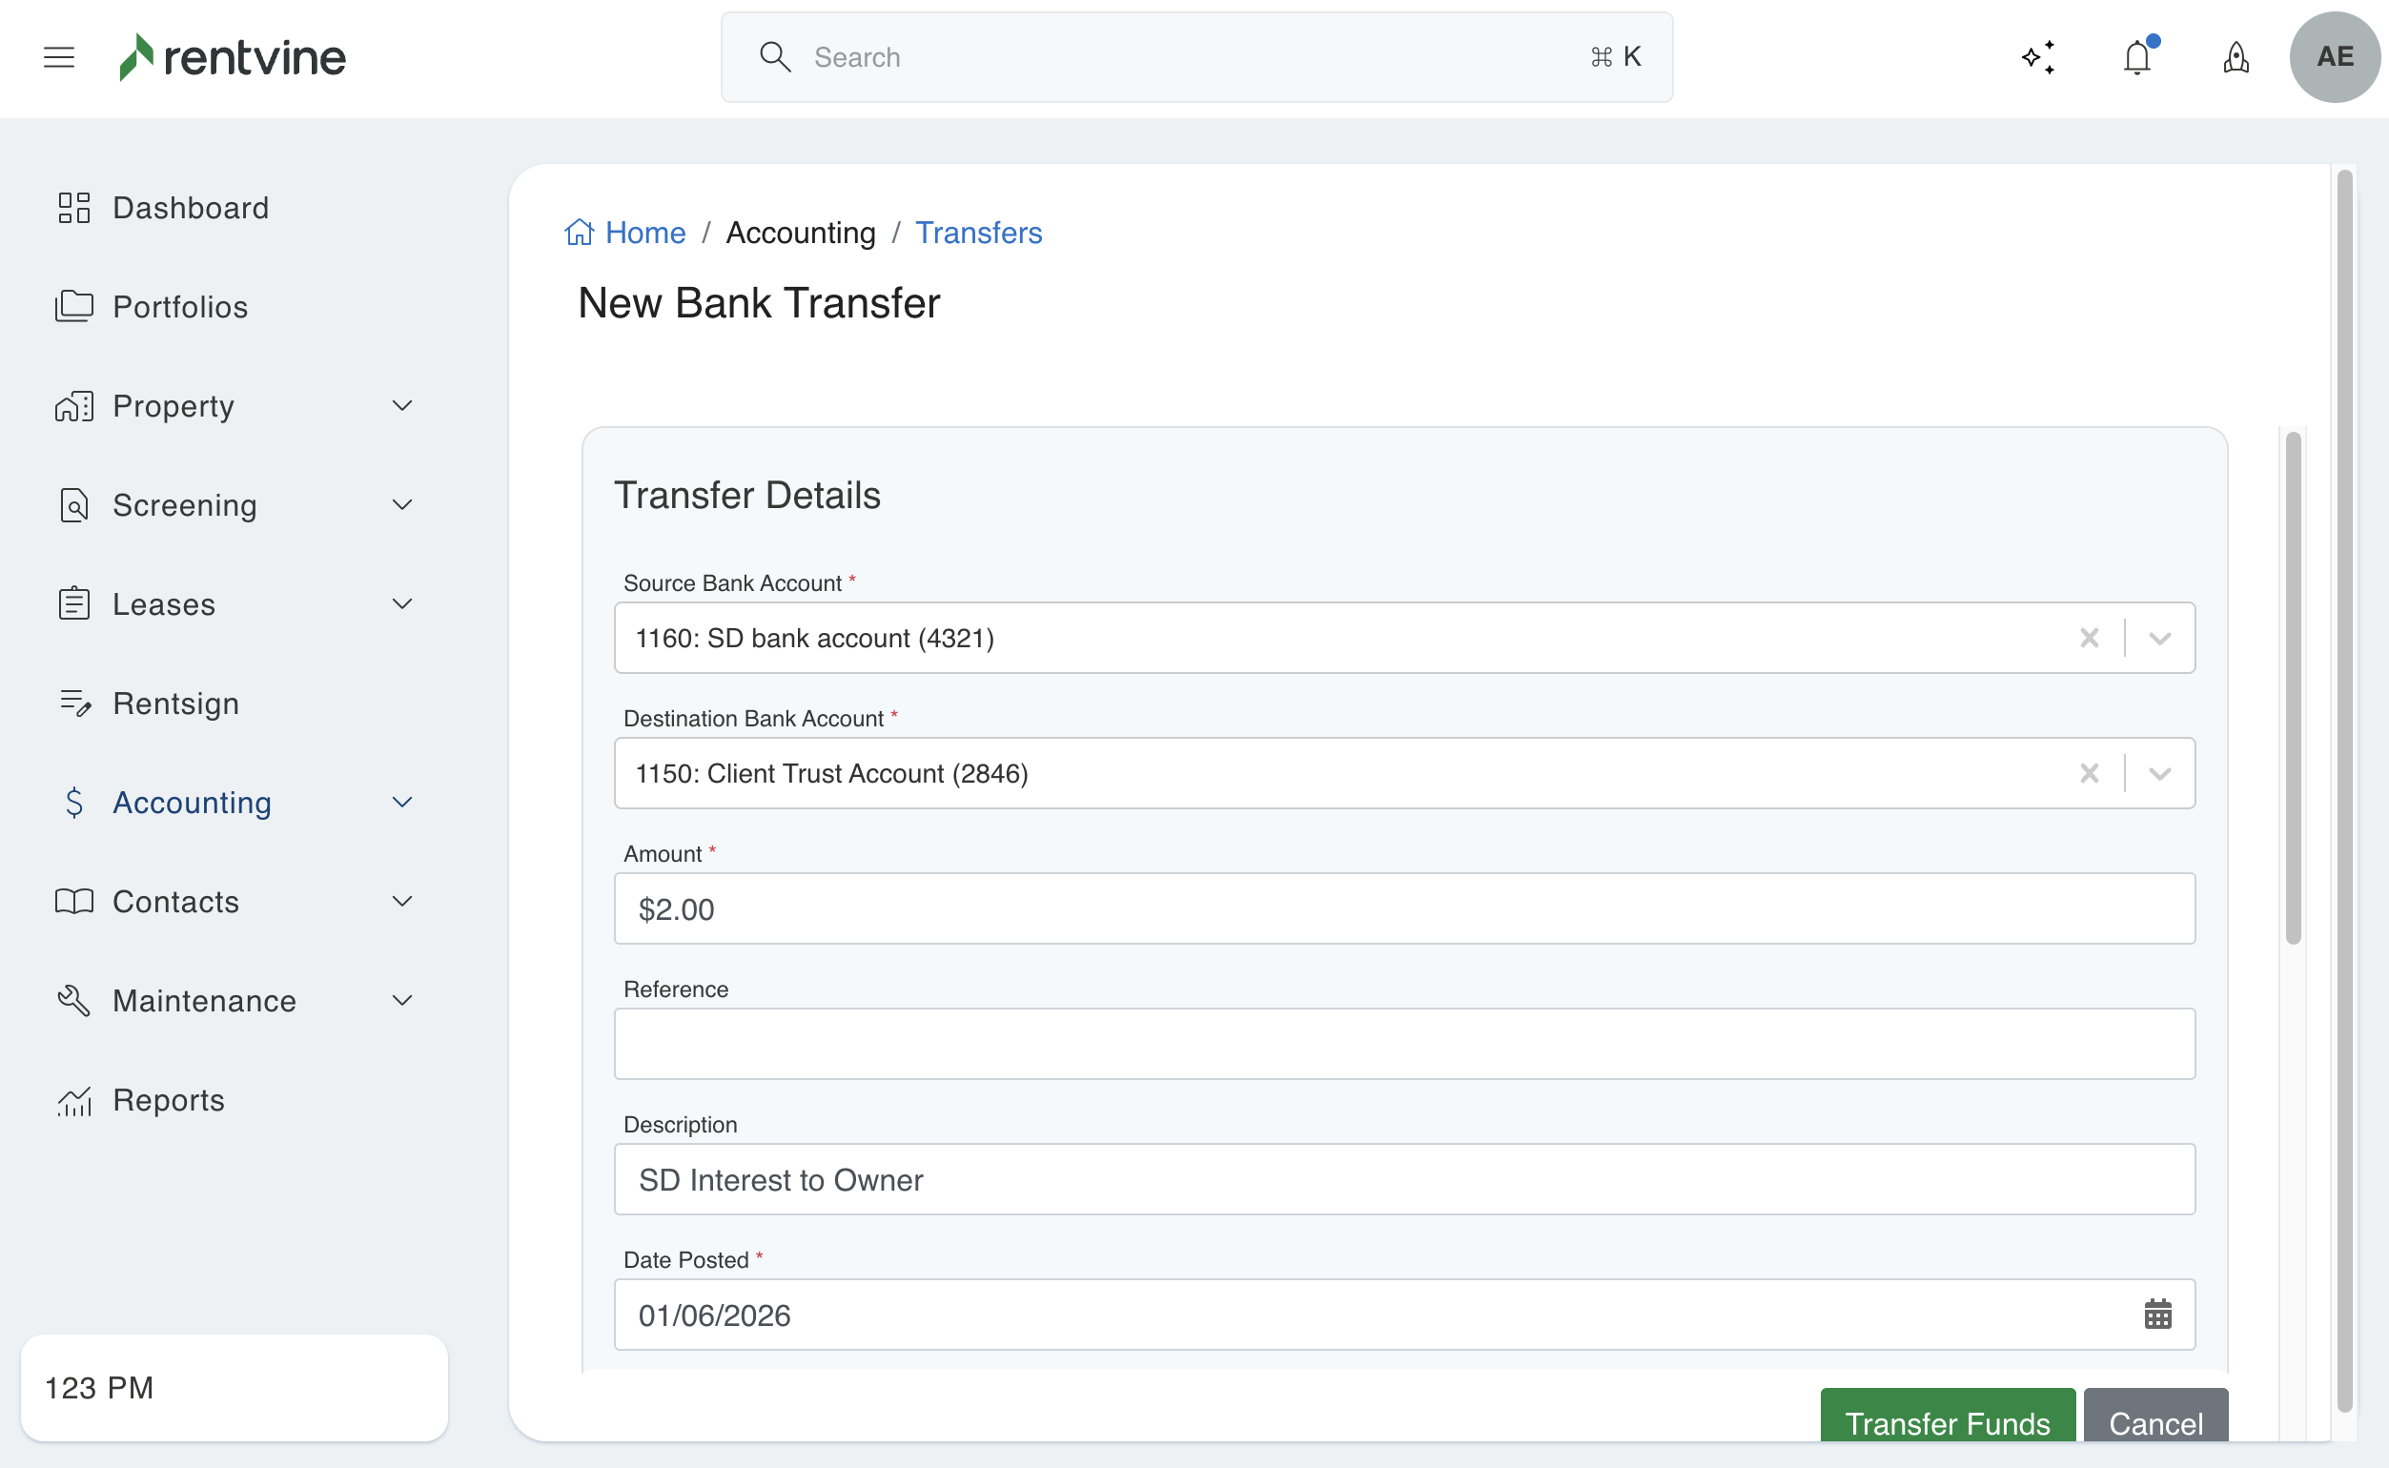
Task: Click the form's inner vertical scrollbar
Action: (2293, 687)
